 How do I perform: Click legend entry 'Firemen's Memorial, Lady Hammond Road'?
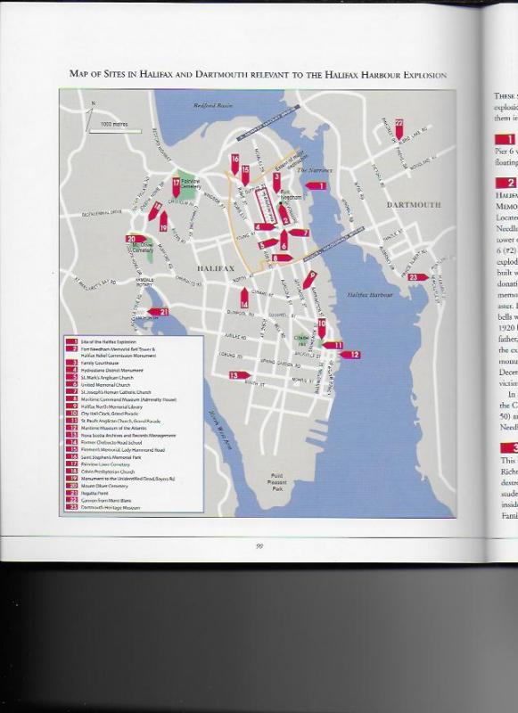click(116, 450)
